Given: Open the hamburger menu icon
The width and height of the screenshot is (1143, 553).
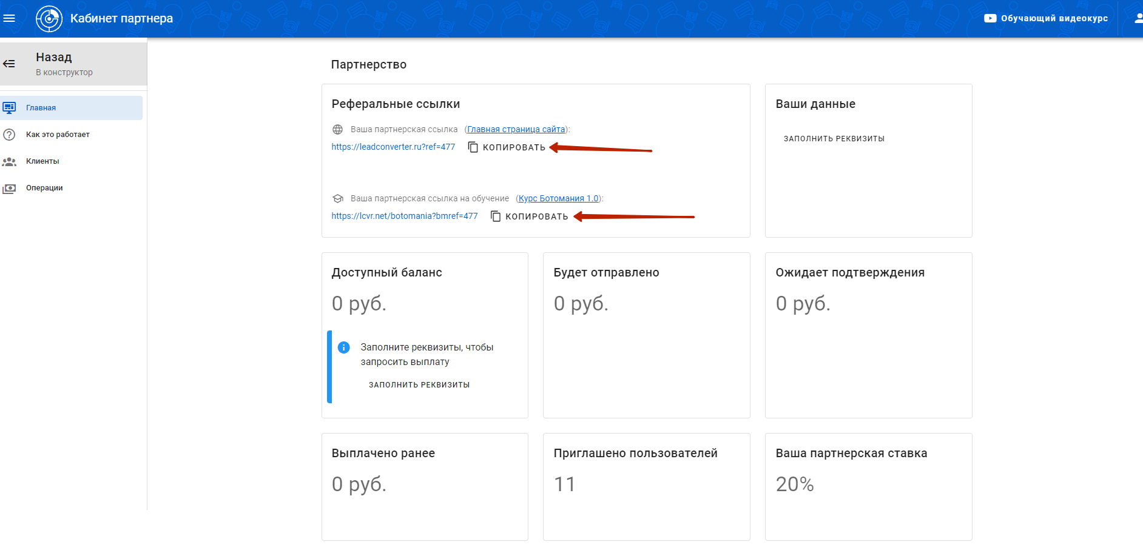Looking at the screenshot, I should (9, 18).
